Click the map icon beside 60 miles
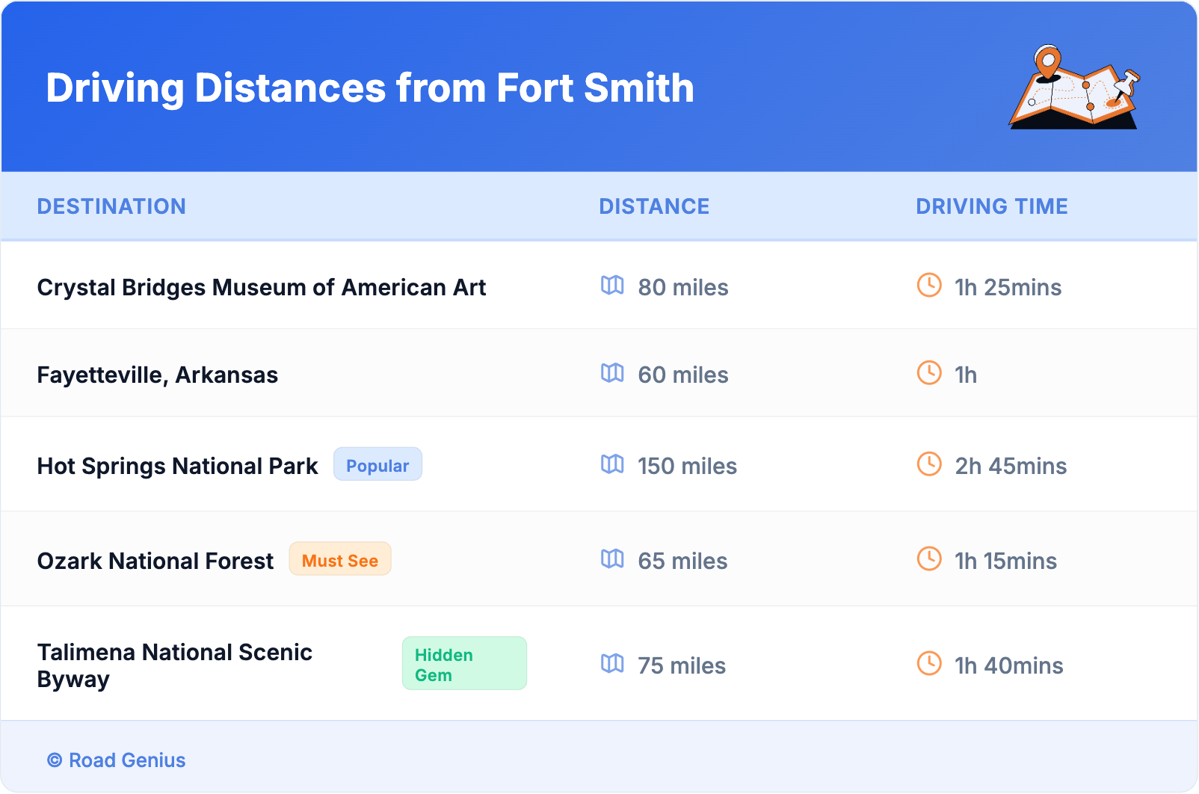1199x794 pixels. 612,373
